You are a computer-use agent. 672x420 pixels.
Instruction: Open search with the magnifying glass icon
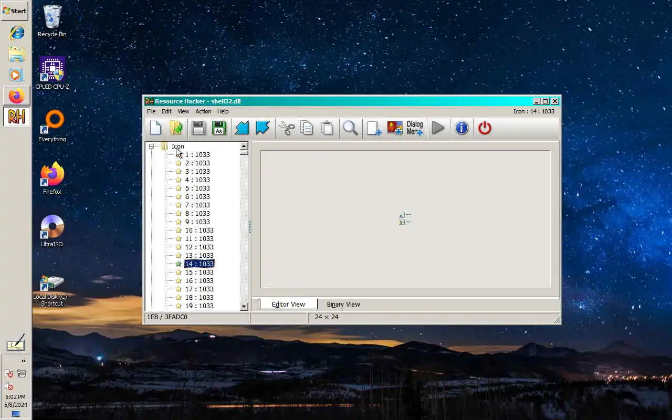tap(350, 128)
